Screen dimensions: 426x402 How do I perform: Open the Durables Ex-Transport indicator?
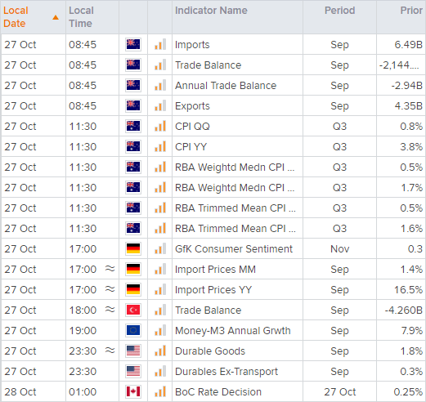[226, 372]
